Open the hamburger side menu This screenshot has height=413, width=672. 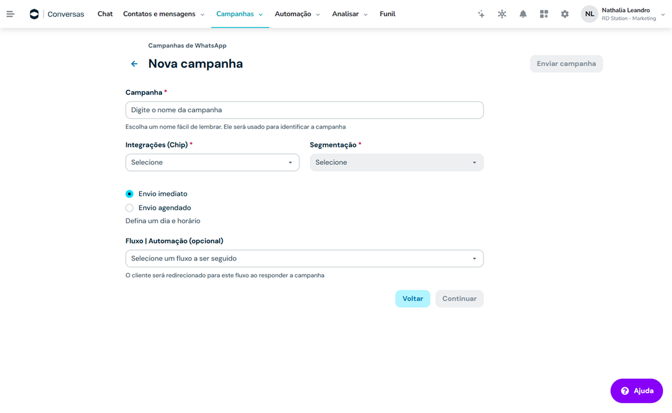(10, 14)
